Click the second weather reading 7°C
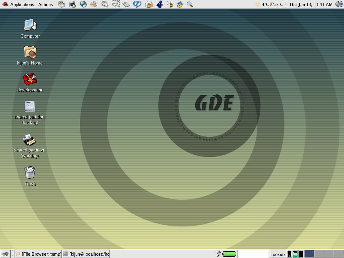This screenshot has height=258, width=344. tap(277, 4)
